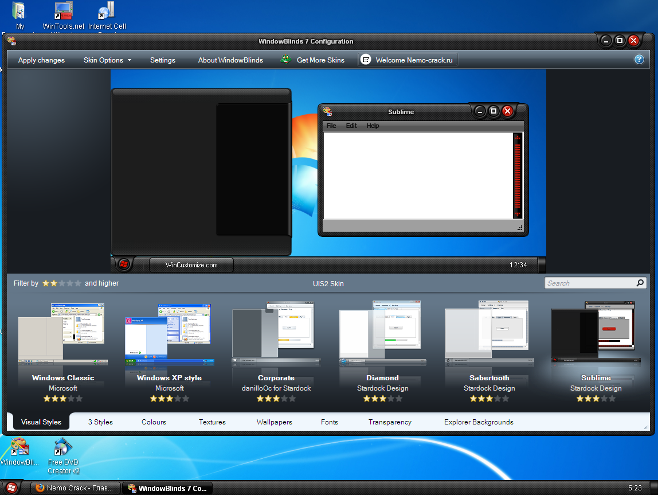This screenshot has height=495, width=658.
Task: Click the Sabertooth skin star rating
Action: pos(489,399)
